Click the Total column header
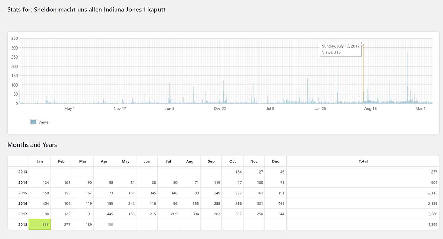Viewport: 443px width, 239px height. tap(363, 161)
